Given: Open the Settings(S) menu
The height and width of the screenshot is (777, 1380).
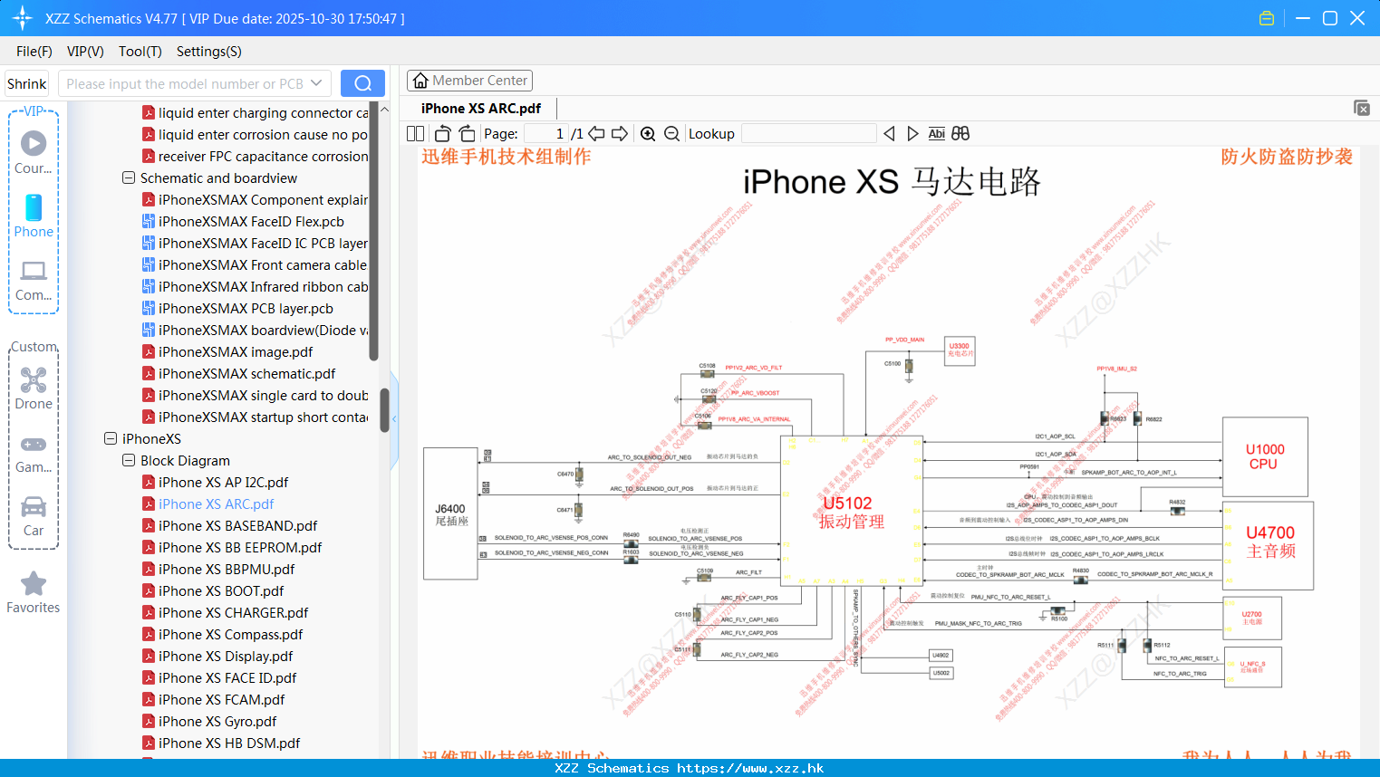Looking at the screenshot, I should [209, 52].
